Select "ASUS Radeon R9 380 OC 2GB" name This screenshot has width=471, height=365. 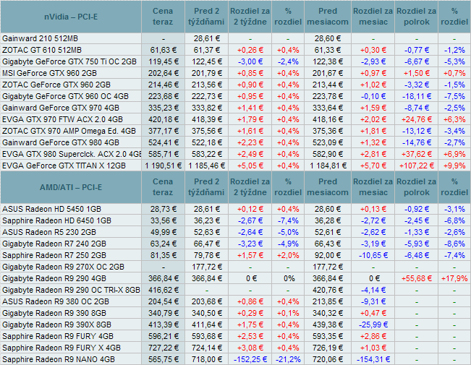(x=56, y=301)
